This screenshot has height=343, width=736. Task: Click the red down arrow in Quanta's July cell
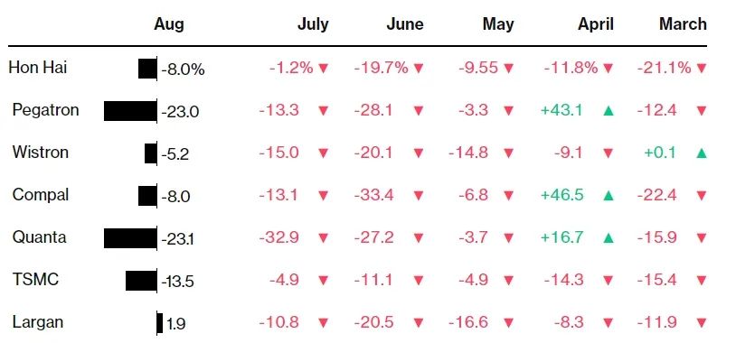(323, 238)
